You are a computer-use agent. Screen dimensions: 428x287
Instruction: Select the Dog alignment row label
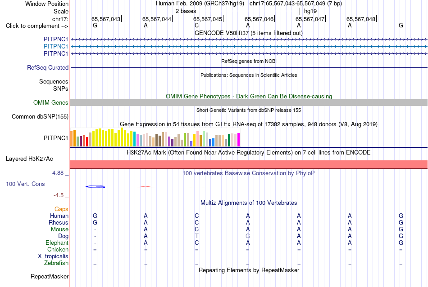coord(63,236)
